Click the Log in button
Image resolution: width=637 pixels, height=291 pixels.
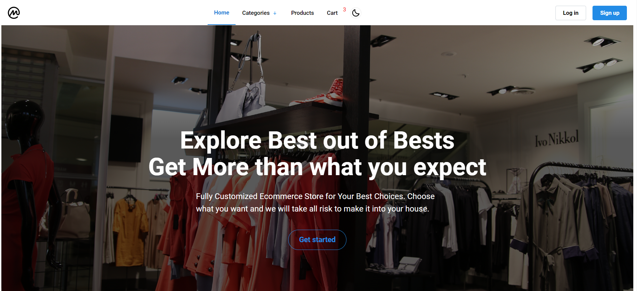click(571, 13)
